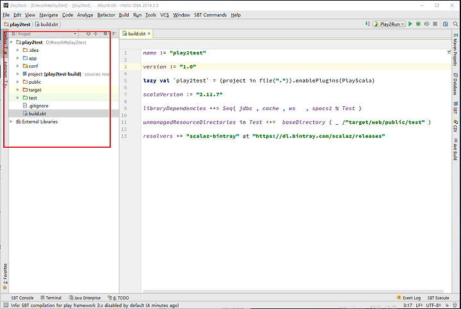The height and width of the screenshot is (309, 461).
Task: Open the Navigate menu
Action: (49, 15)
